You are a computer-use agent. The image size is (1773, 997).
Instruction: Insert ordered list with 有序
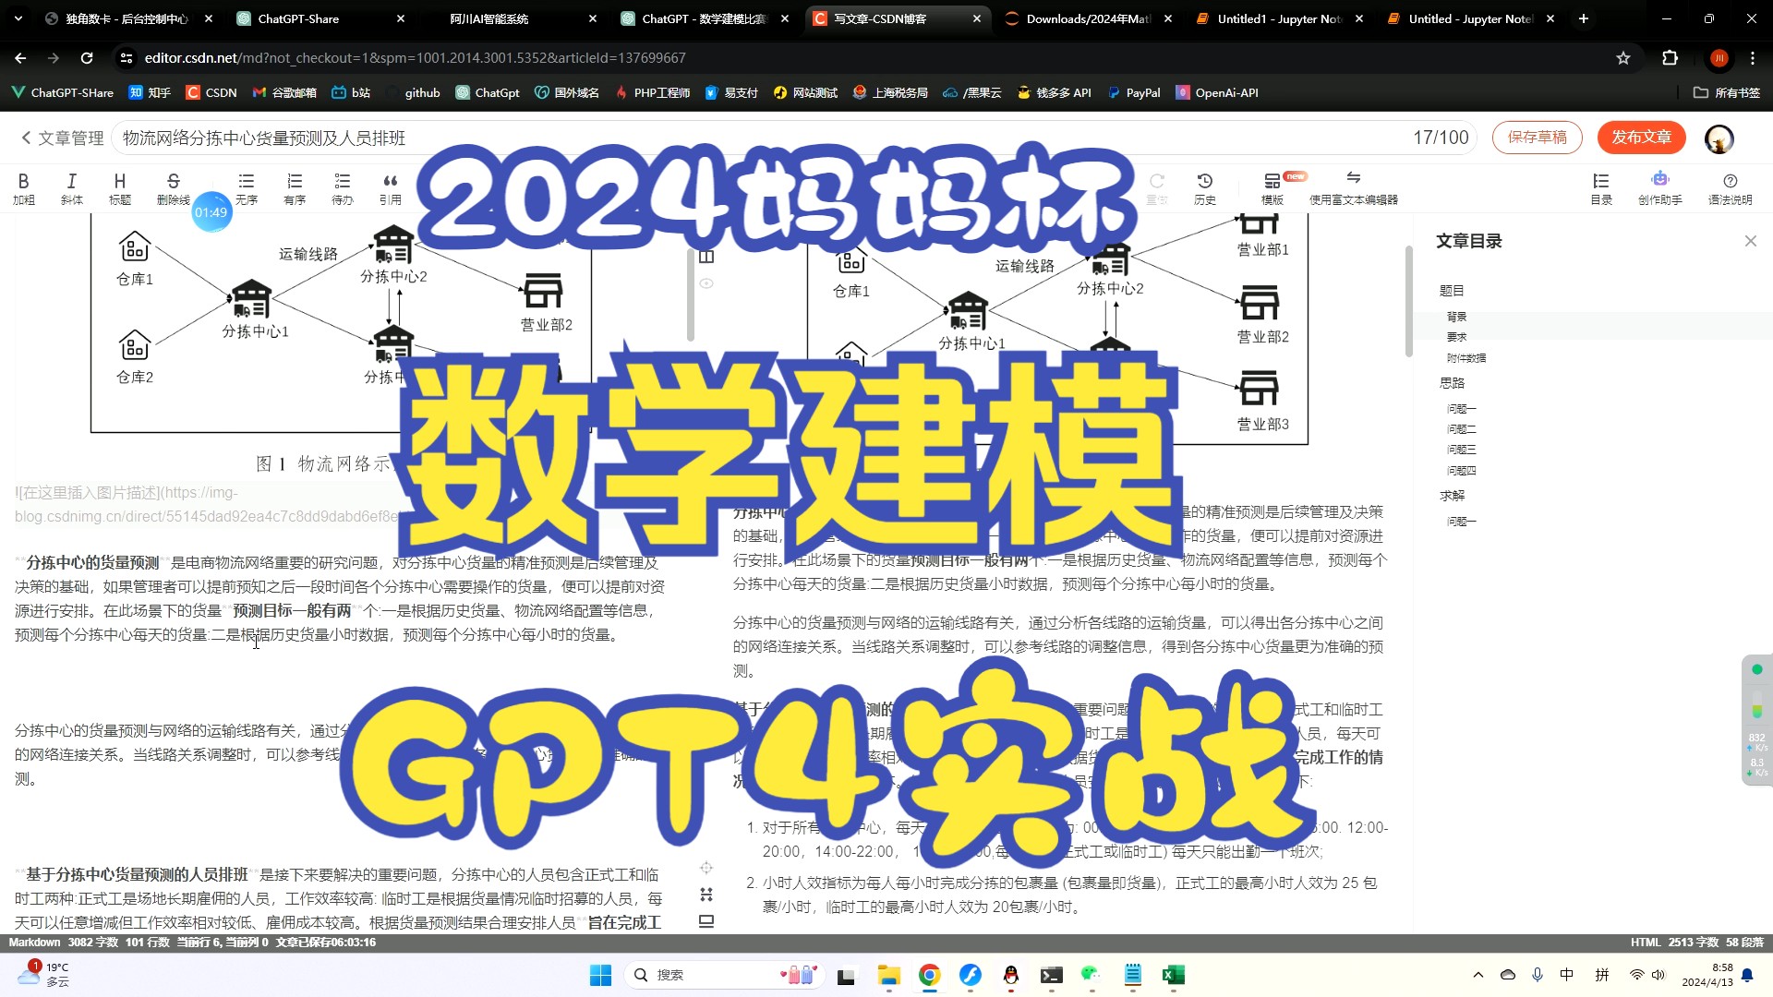(295, 188)
